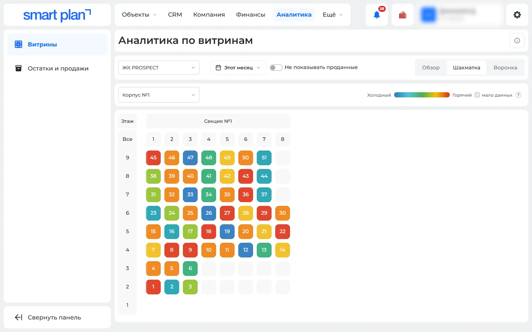This screenshot has height=332, width=532.
Task: Select teal apartment cell 51
Action: tap(264, 158)
